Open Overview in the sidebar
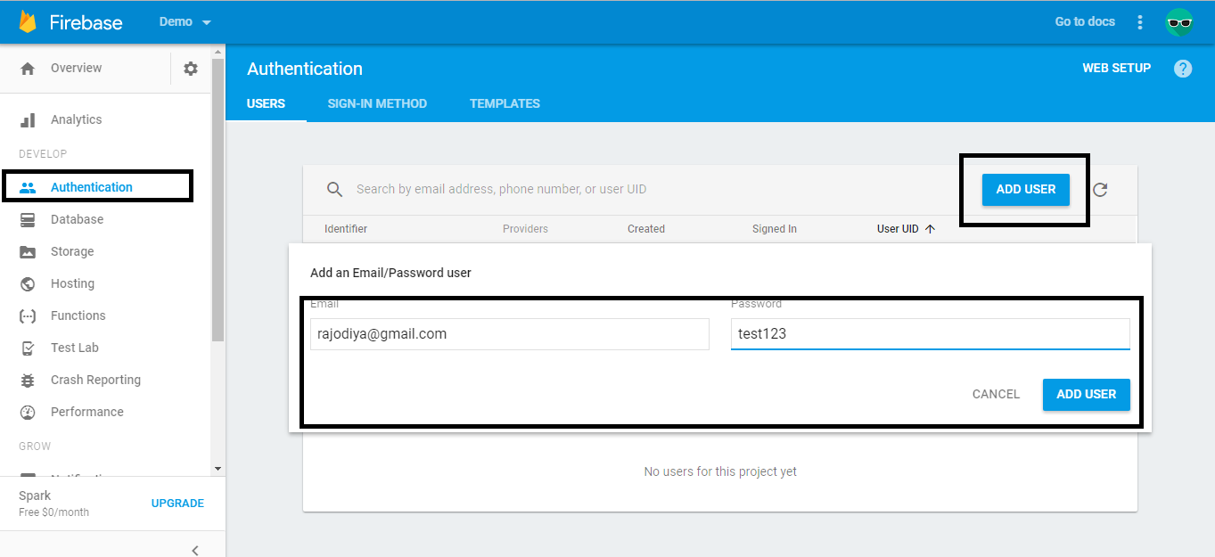This screenshot has width=1215, height=557. pos(76,68)
